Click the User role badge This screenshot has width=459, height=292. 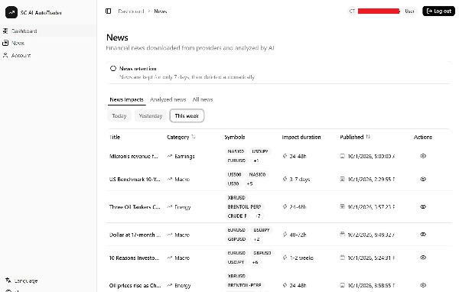click(409, 11)
